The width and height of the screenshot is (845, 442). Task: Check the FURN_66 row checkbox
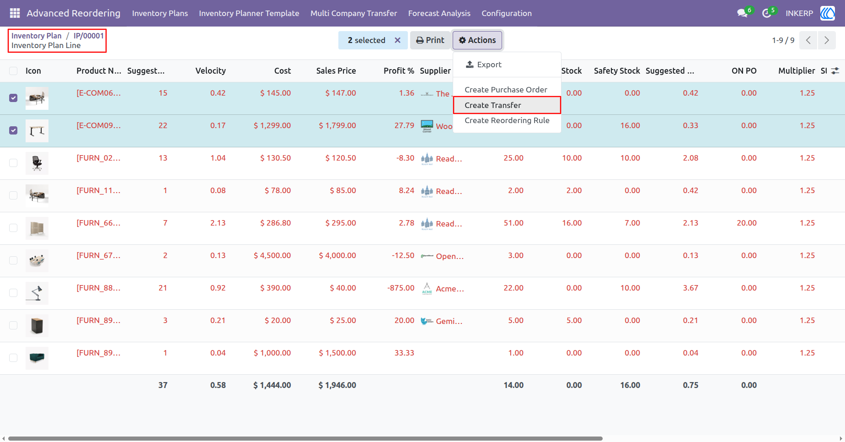click(13, 228)
